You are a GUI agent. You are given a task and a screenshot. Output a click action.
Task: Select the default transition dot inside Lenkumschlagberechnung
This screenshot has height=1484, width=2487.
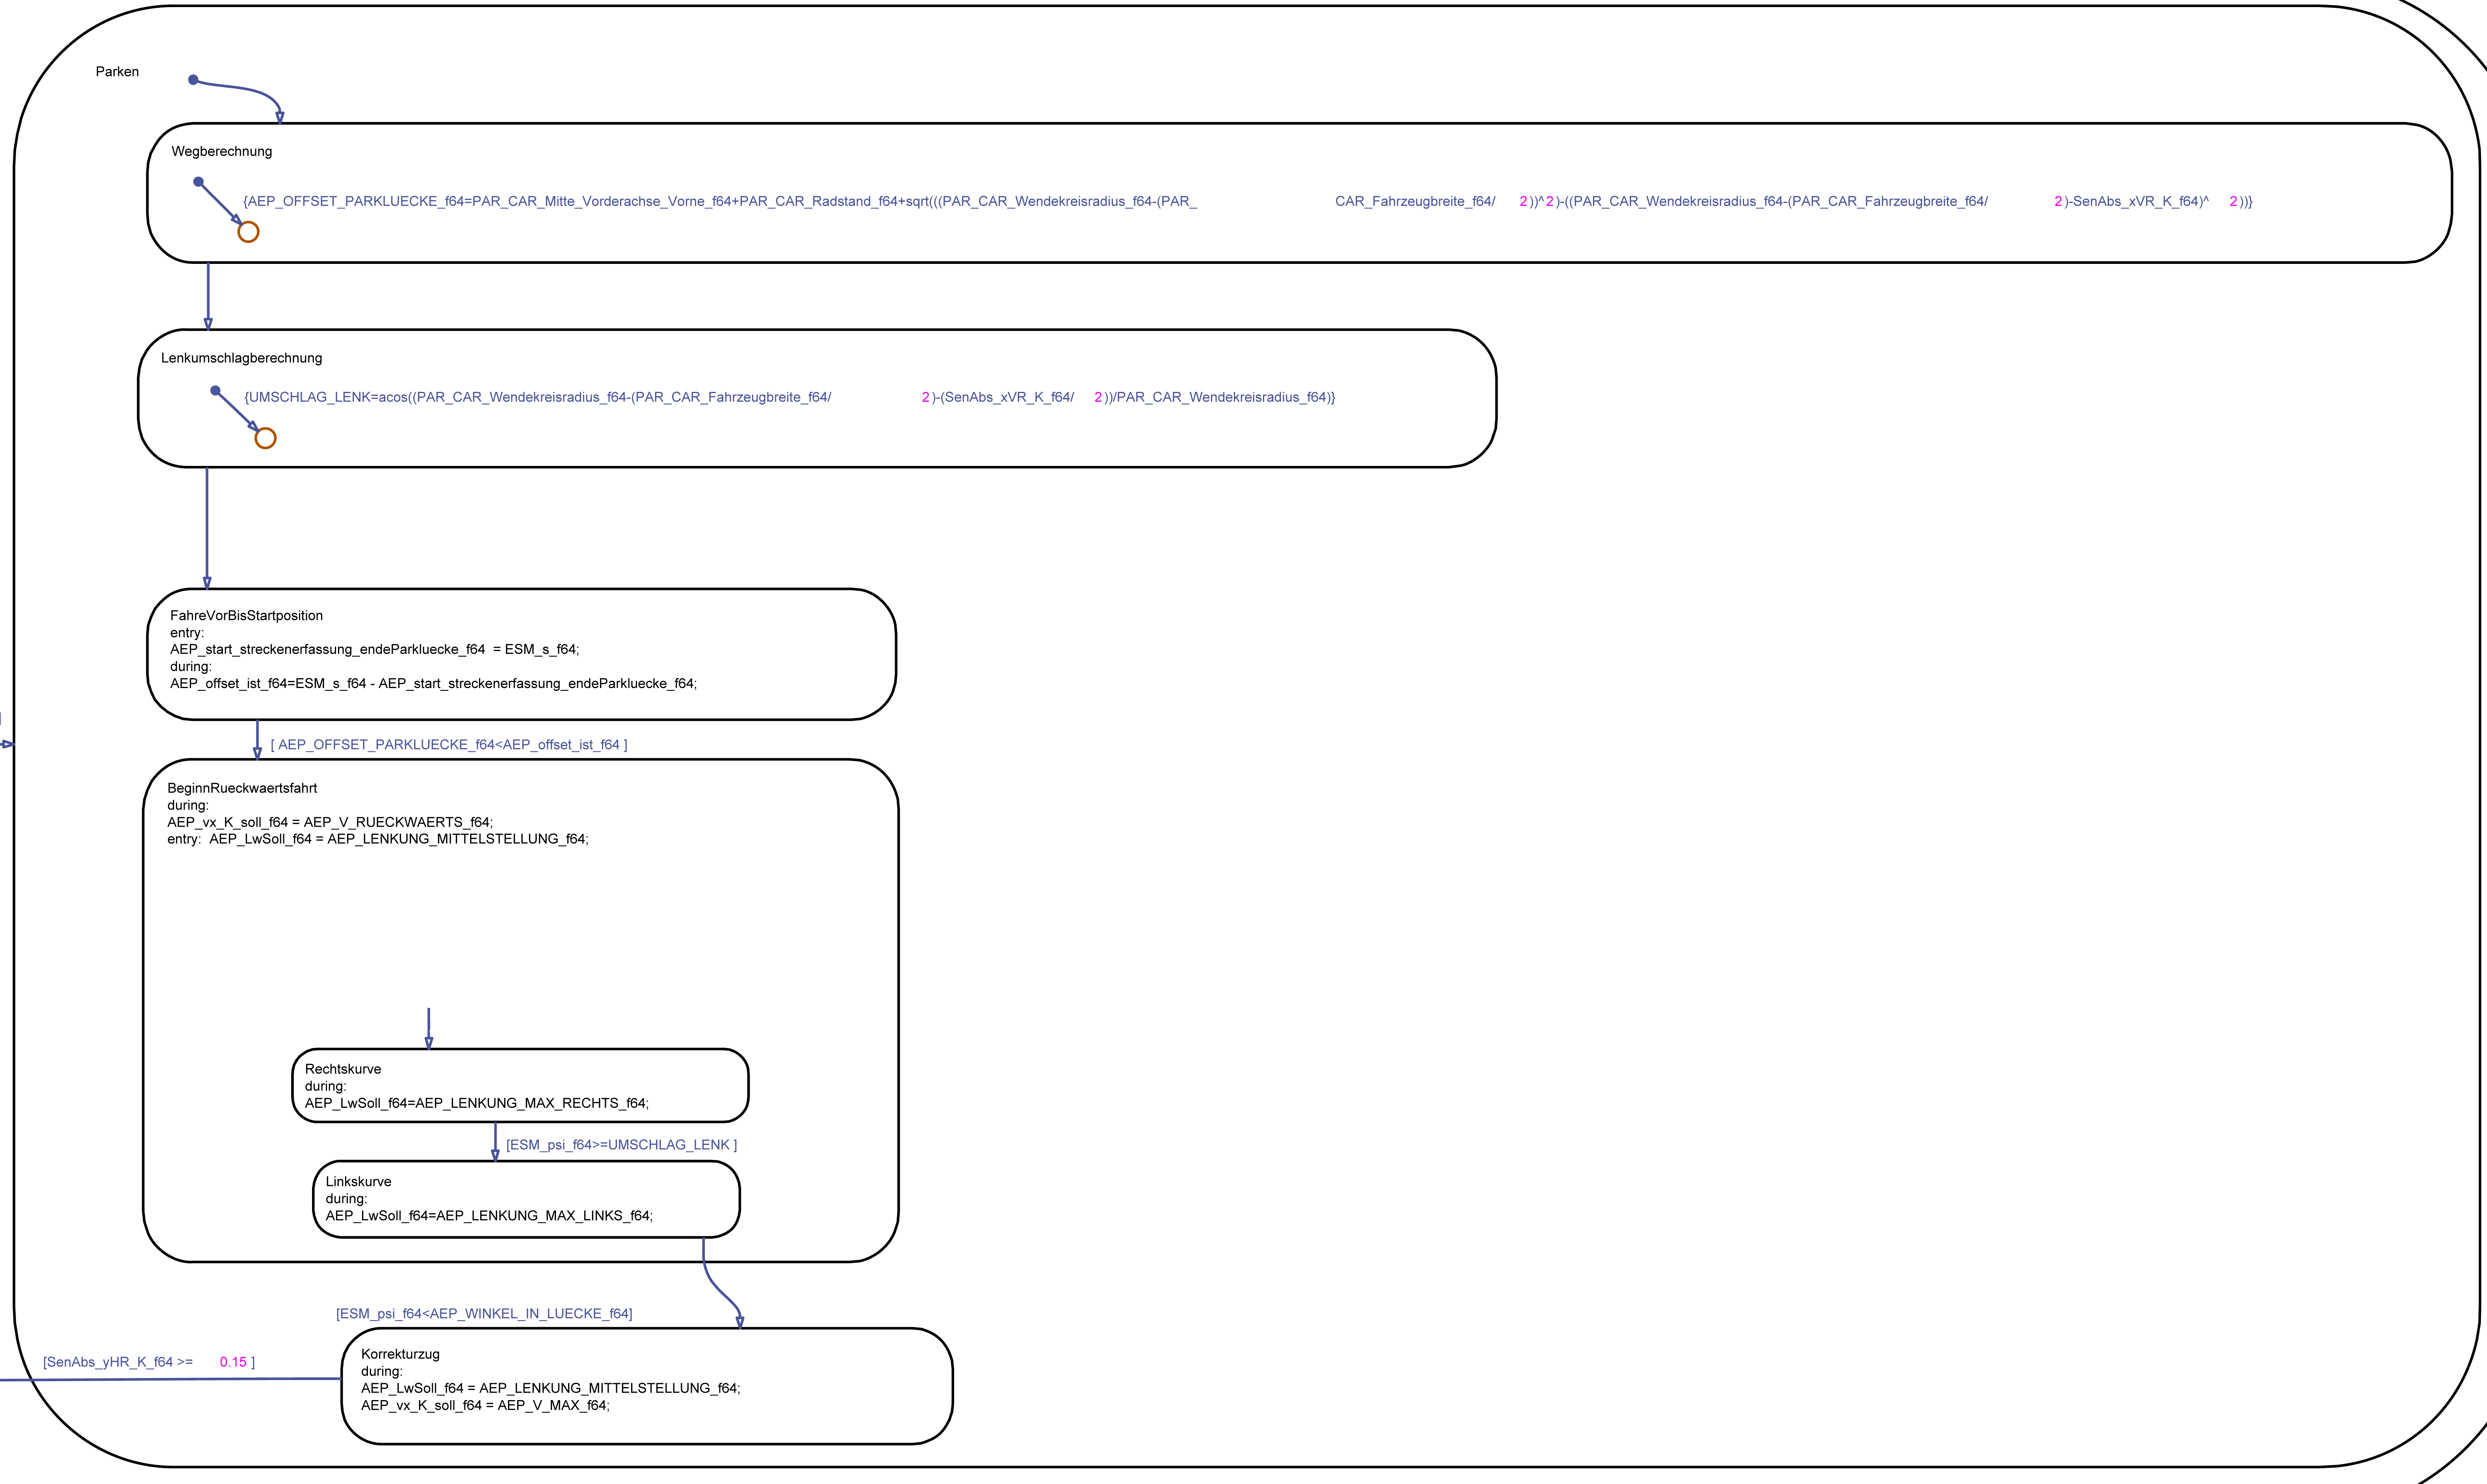coord(215,391)
